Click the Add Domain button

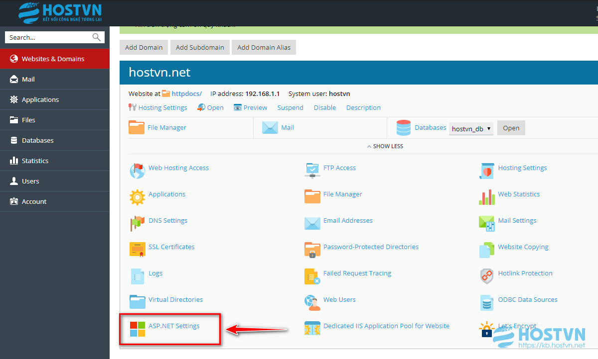coord(144,47)
